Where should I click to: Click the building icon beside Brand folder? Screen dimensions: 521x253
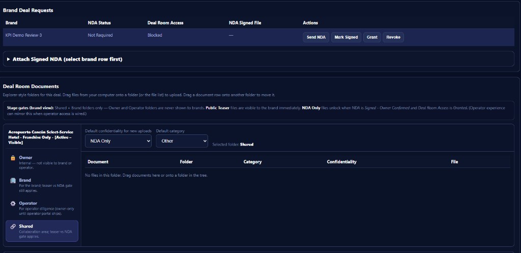tap(13, 181)
